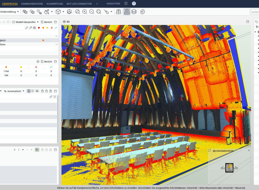Click the link icon in results panel
This screenshot has width=259, height=190.
coord(51,97)
